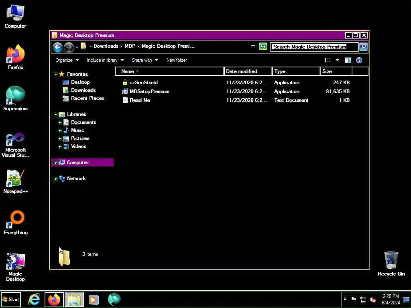Screen dimensions: 411x308
Task: Expand the Pictures library node
Action: [59, 138]
